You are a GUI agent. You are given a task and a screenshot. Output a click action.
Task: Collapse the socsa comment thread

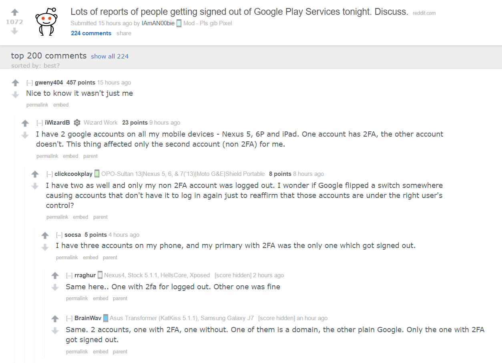(59, 235)
